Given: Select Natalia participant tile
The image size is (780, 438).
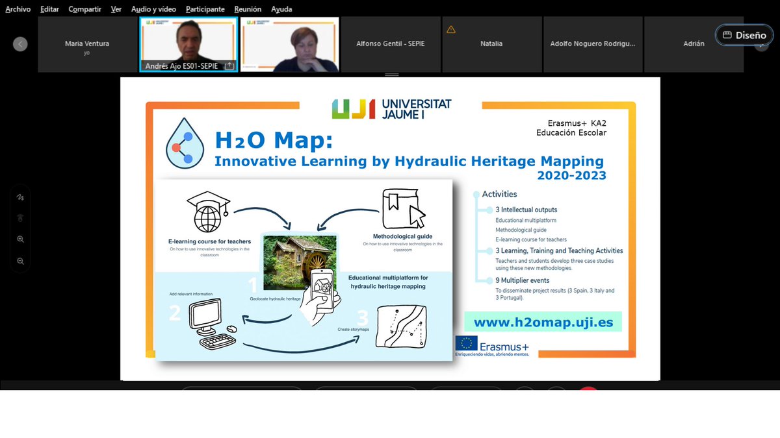Looking at the screenshot, I should pos(491,44).
